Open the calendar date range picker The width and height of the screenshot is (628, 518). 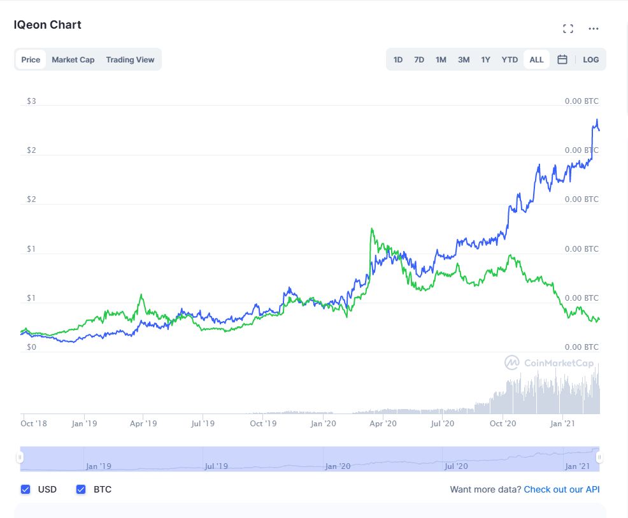click(x=562, y=59)
